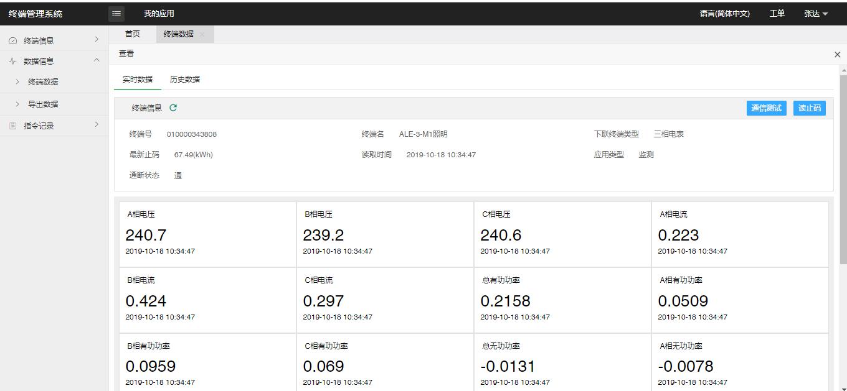Screen dimensions: 847x391
Task: Open 导出数据 in the sidebar
Action: (x=43, y=104)
